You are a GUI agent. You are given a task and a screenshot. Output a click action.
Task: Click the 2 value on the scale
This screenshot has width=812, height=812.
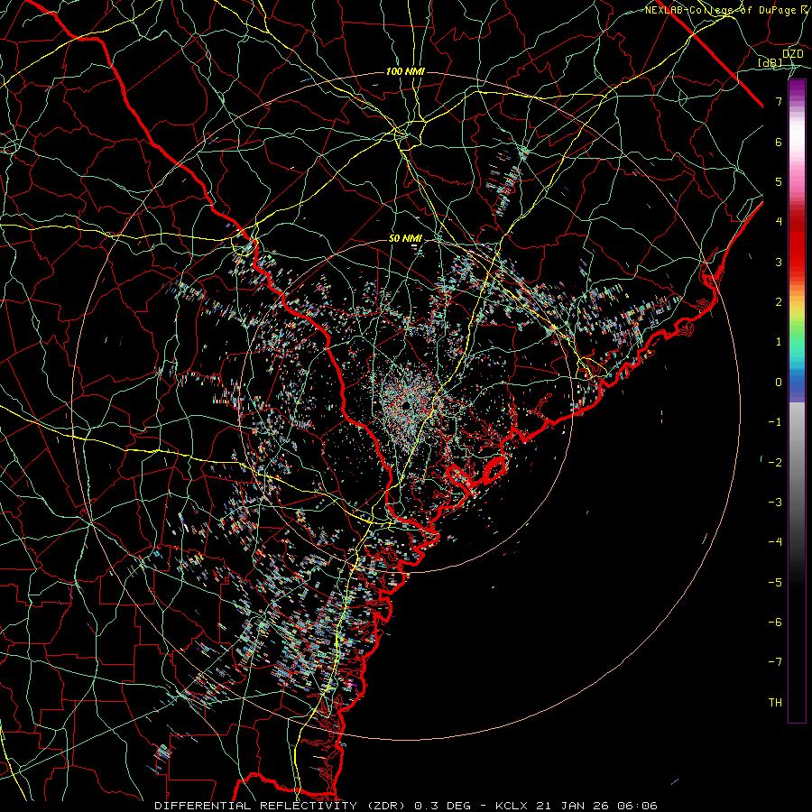point(779,302)
